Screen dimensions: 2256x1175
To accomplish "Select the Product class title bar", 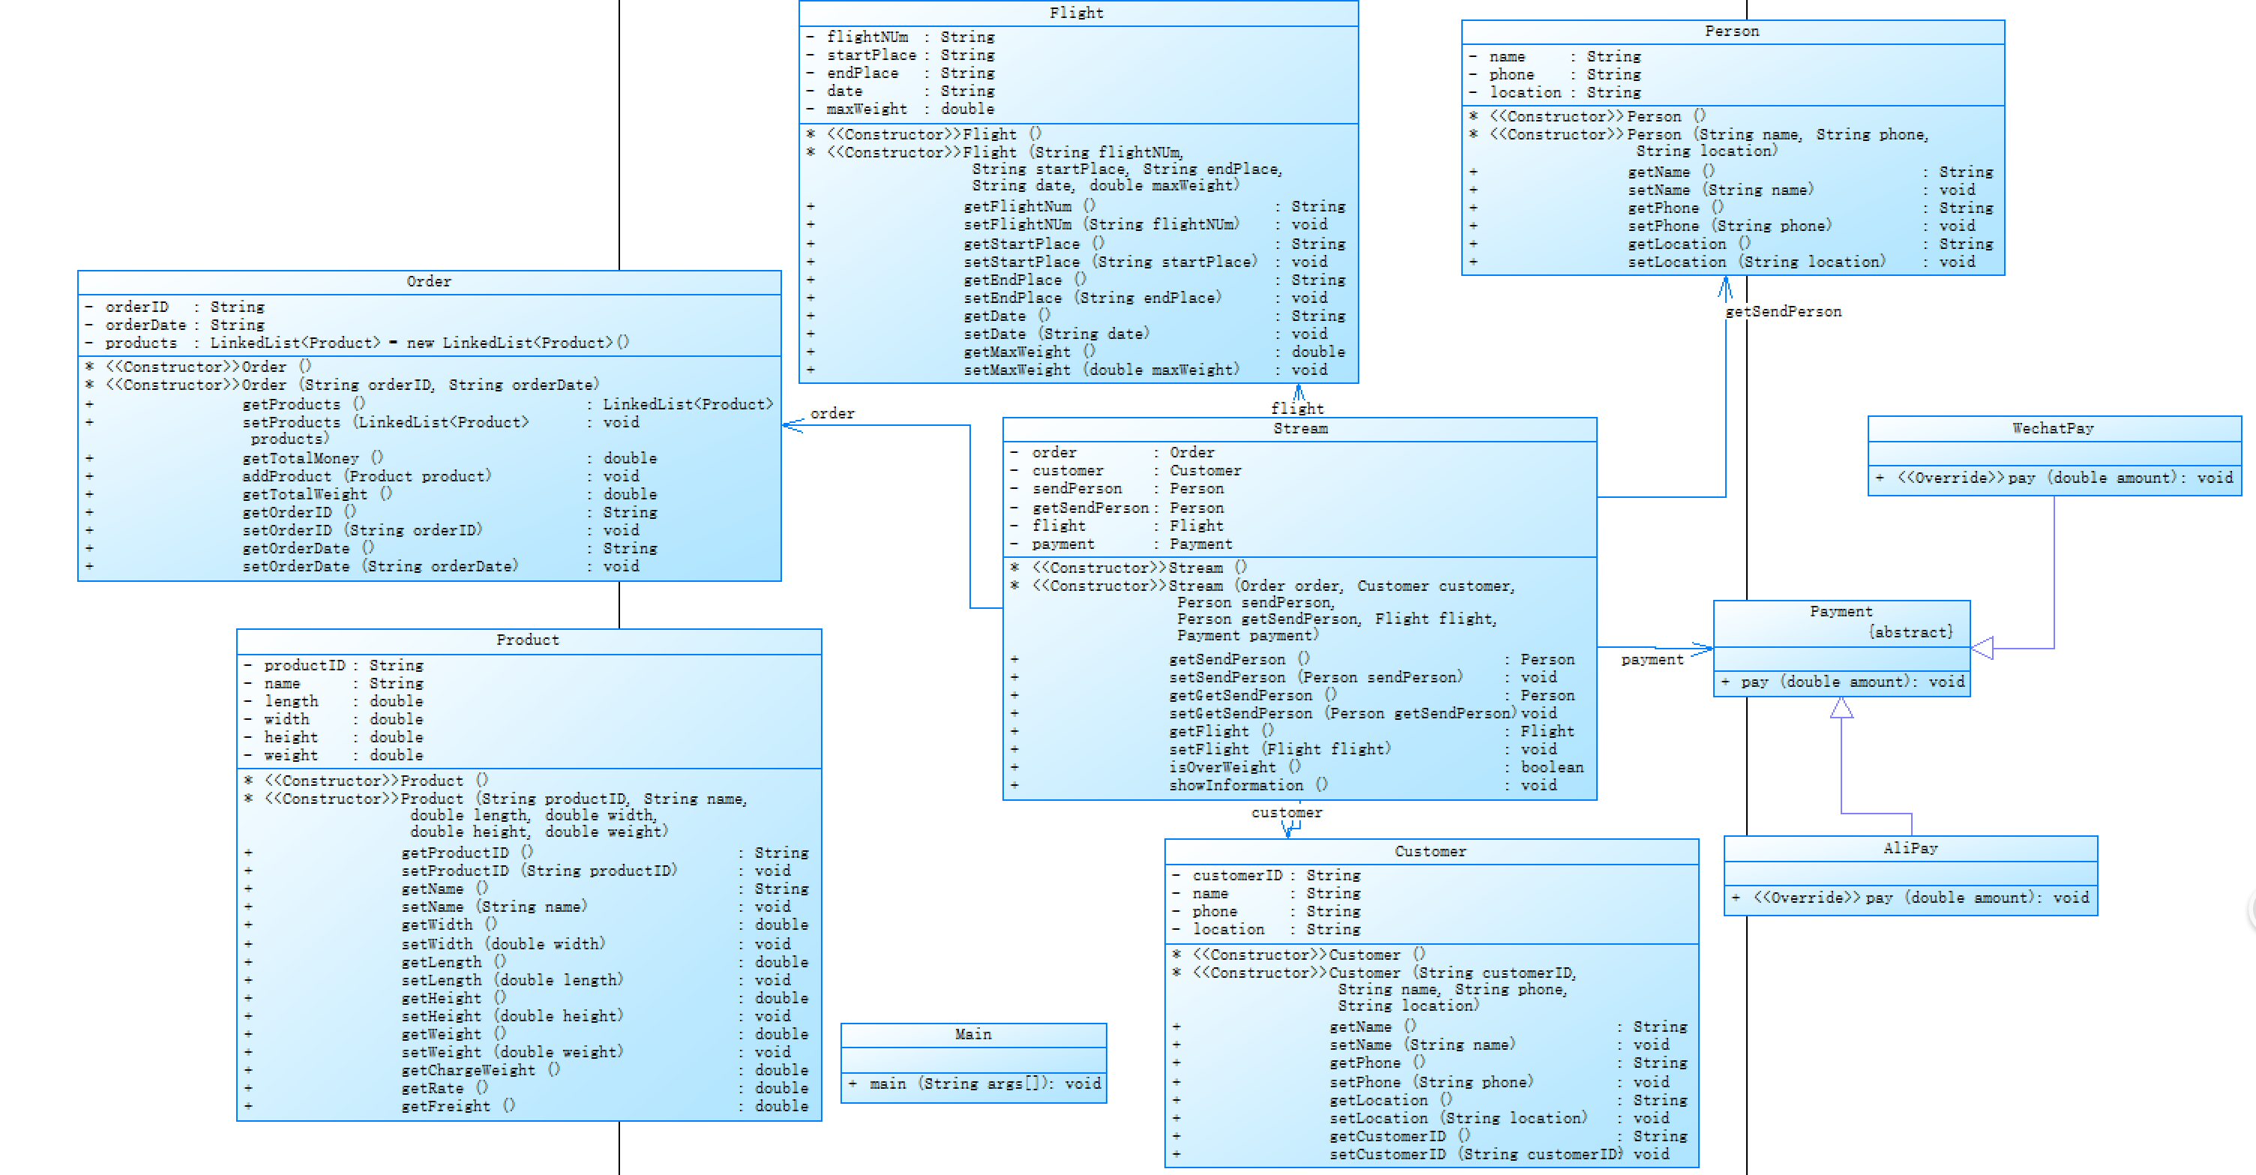I will coord(527,640).
